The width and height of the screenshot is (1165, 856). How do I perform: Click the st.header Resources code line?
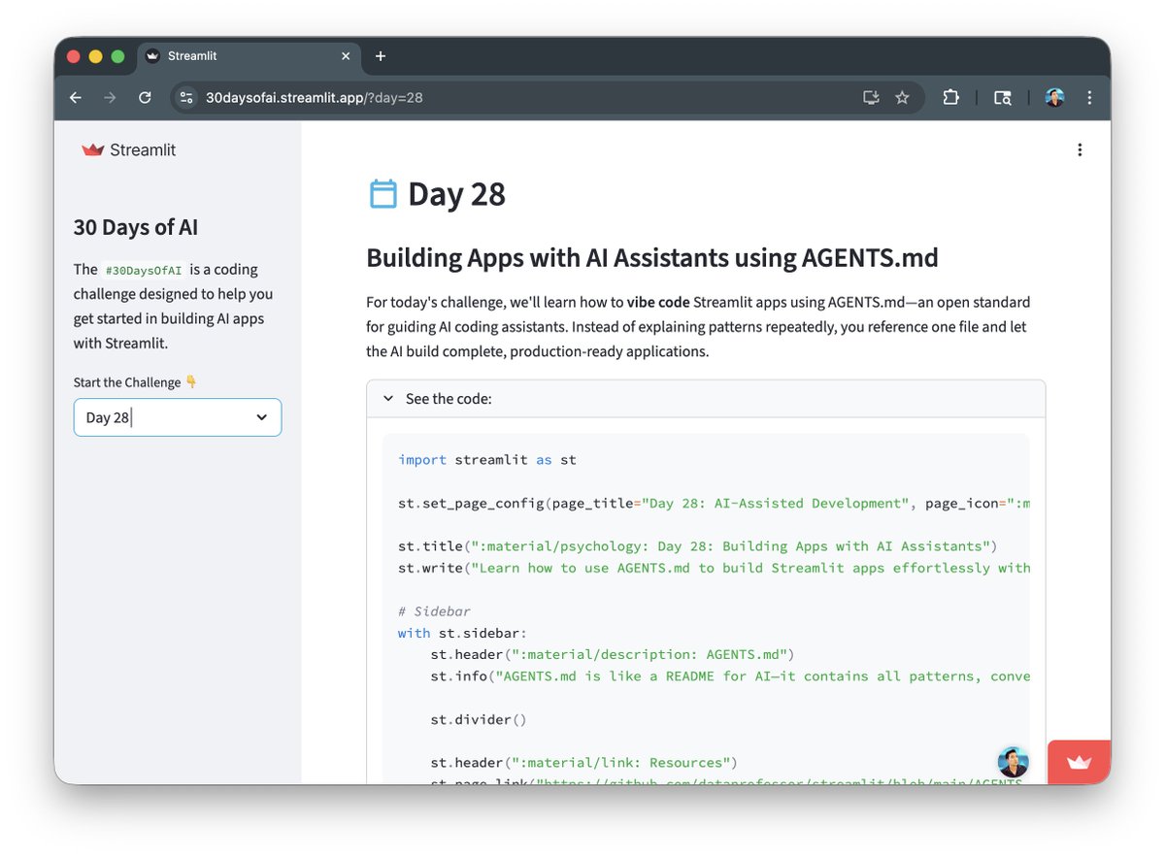[584, 763]
